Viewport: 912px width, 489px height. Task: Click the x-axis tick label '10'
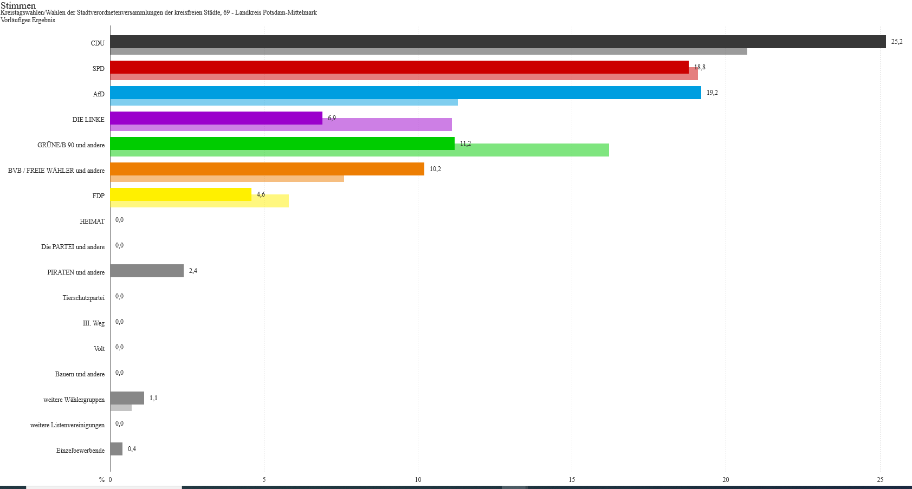coord(418,480)
